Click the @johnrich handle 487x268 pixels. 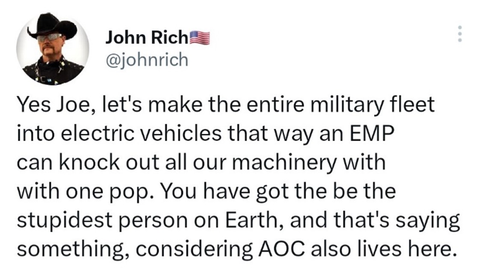click(147, 59)
